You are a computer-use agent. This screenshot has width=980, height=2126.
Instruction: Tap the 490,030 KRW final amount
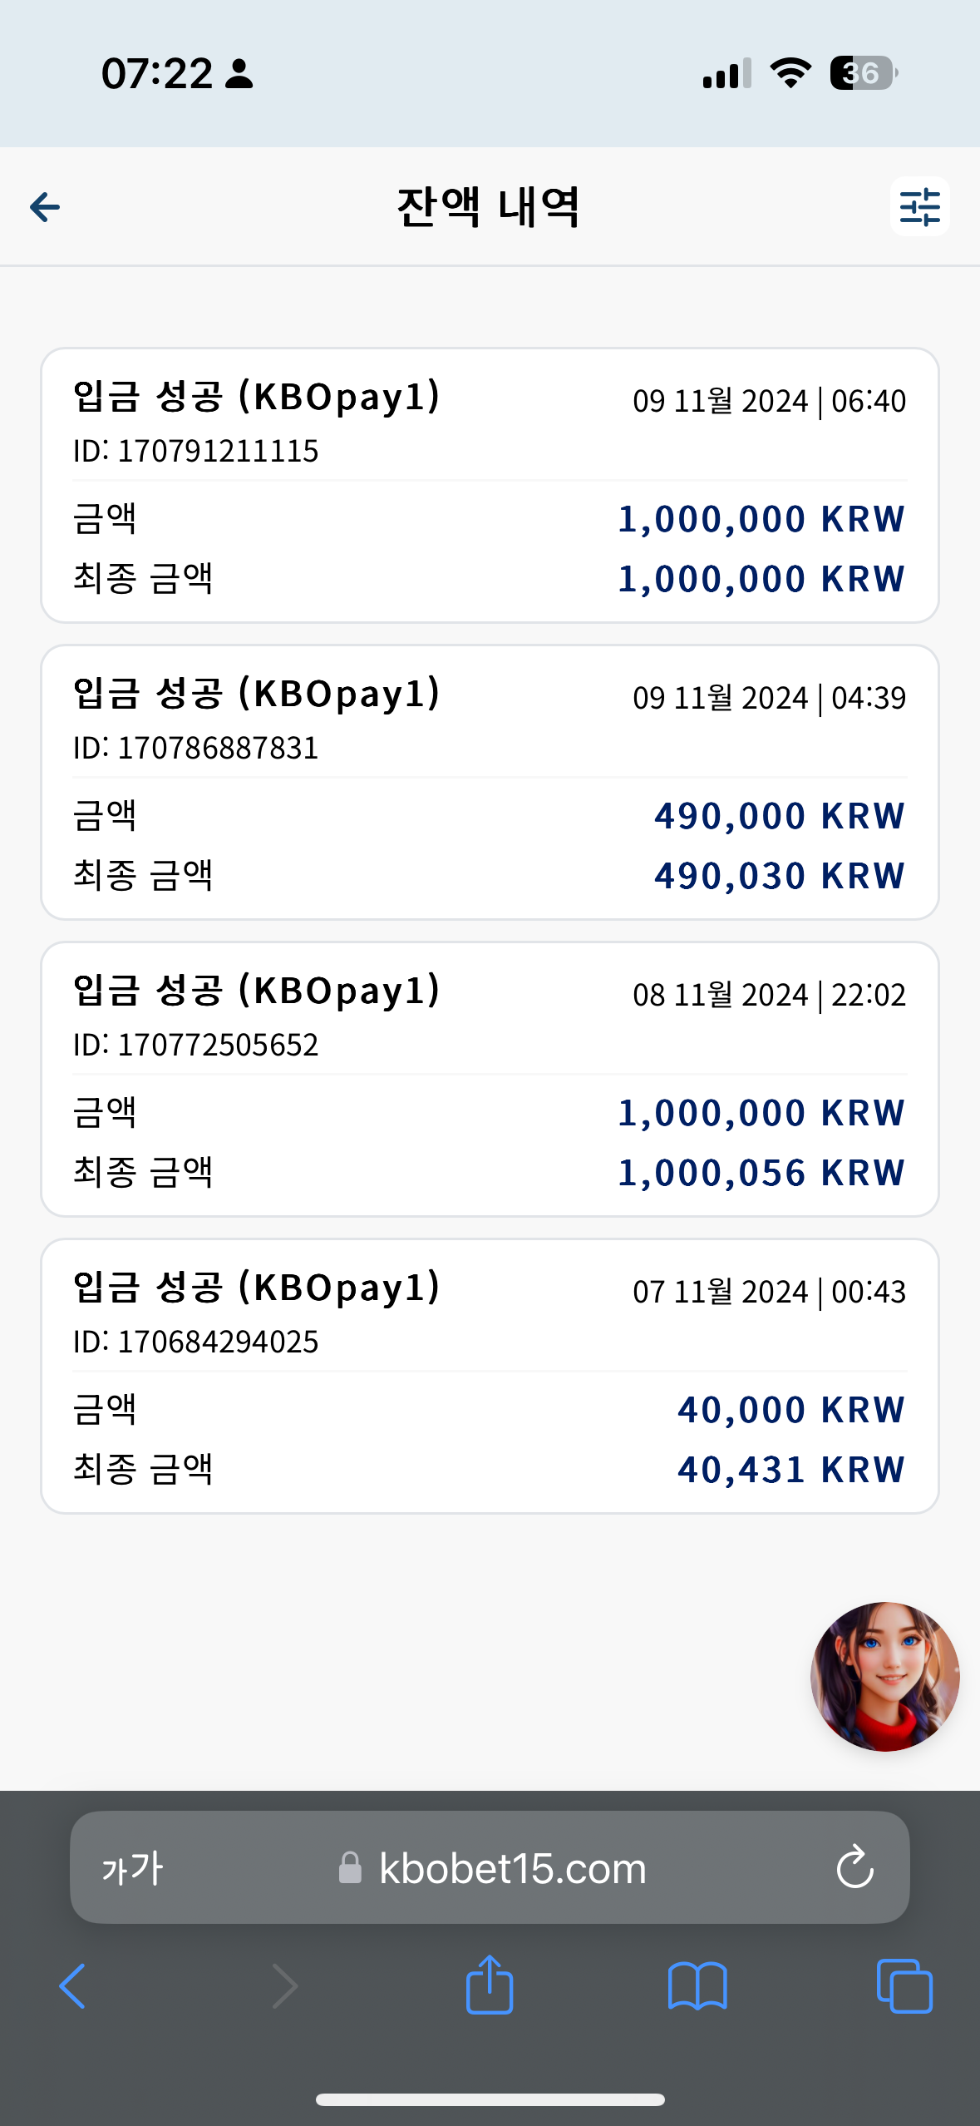[779, 876]
